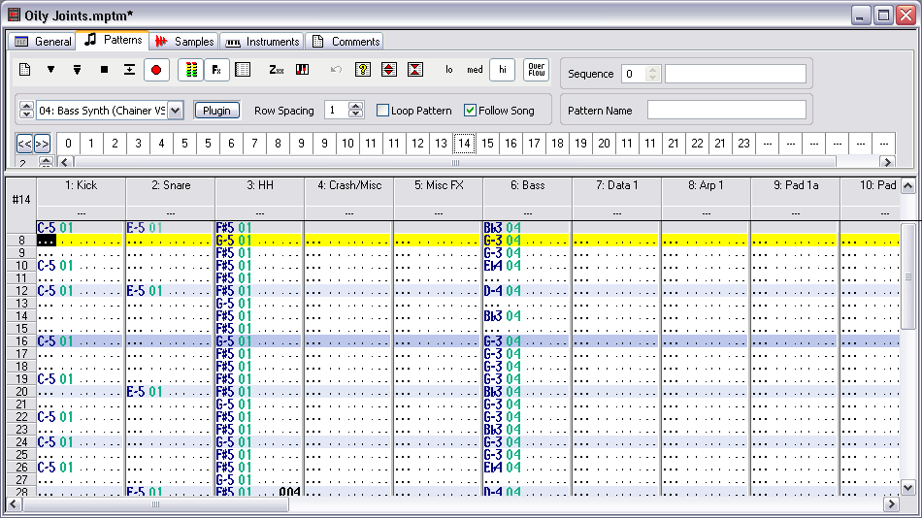Viewport: 922px width, 518px height.
Task: Stop playback with the square icon
Action: pyautogui.click(x=104, y=70)
